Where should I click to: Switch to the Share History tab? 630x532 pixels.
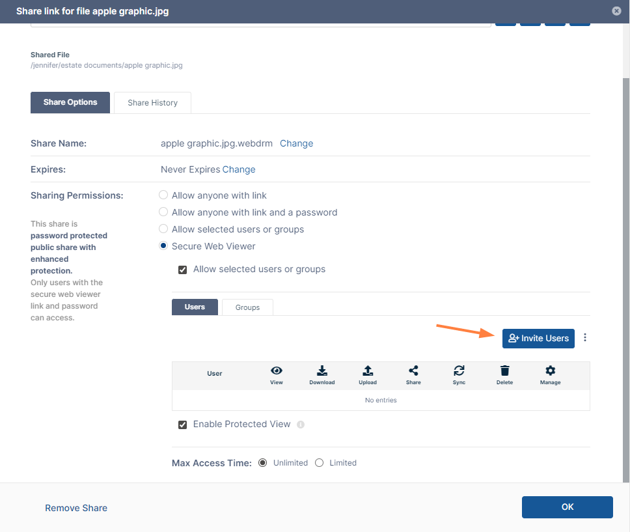152,103
